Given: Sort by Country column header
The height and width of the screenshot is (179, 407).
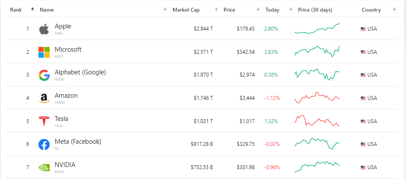Looking at the screenshot, I should point(371,10).
